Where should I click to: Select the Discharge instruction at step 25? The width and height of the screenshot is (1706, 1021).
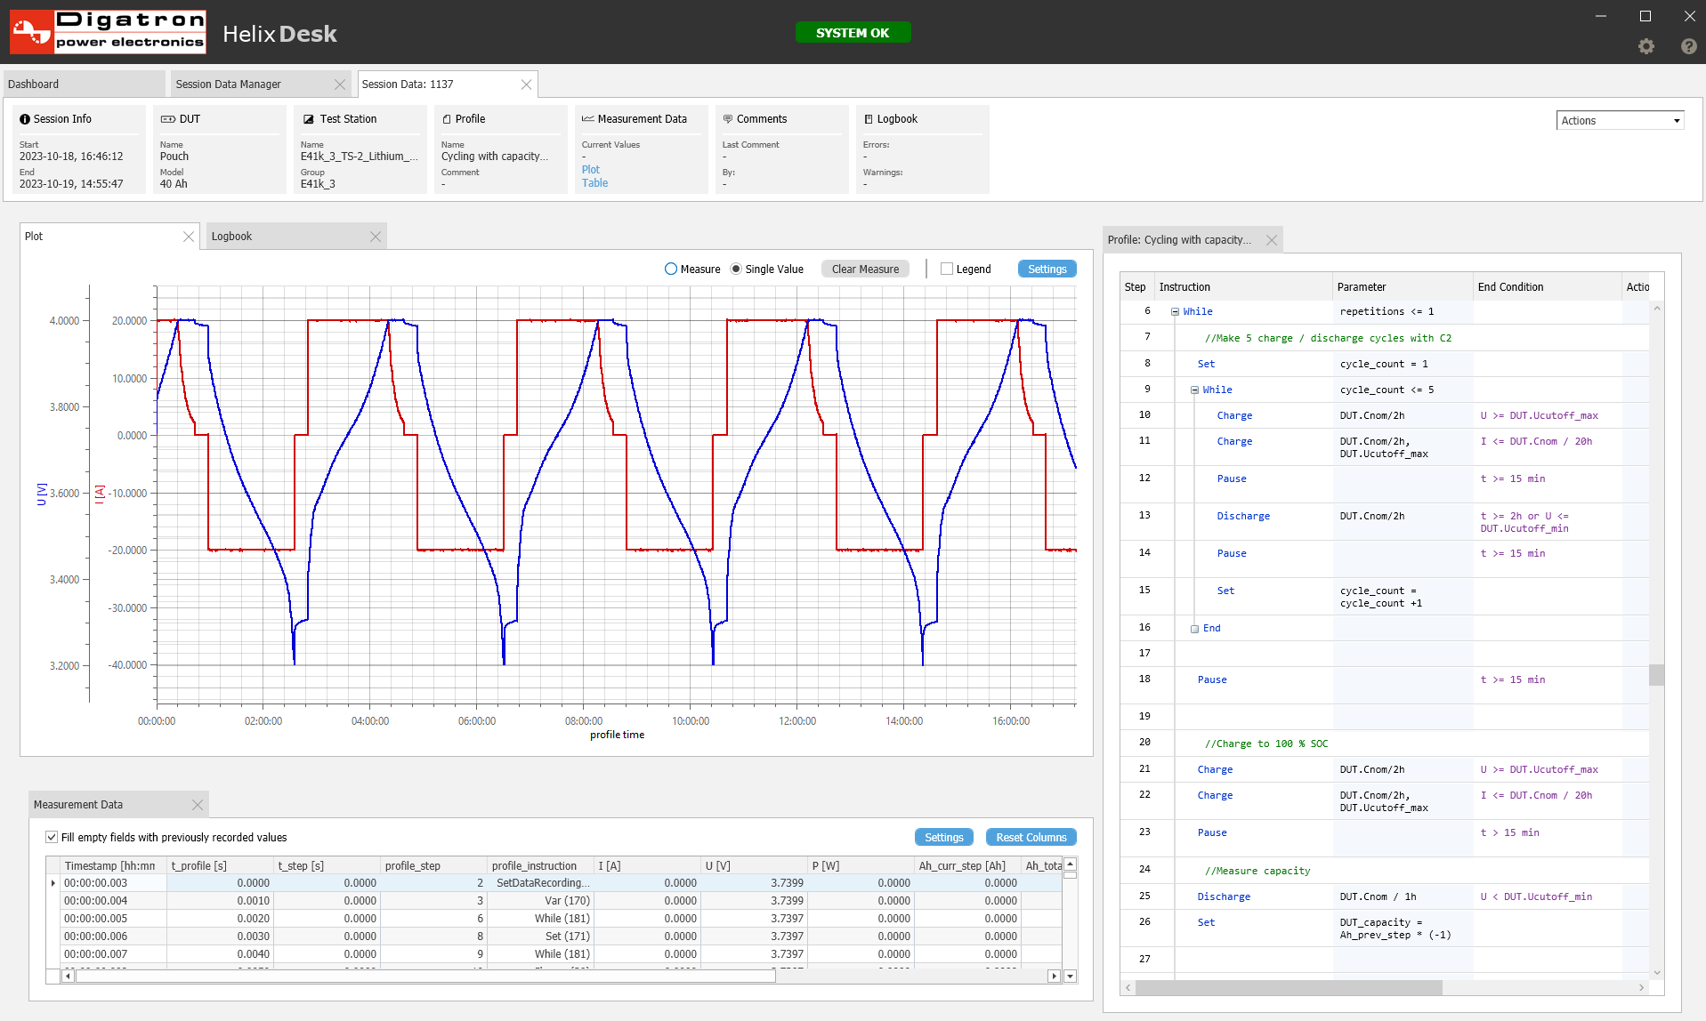click(1224, 897)
